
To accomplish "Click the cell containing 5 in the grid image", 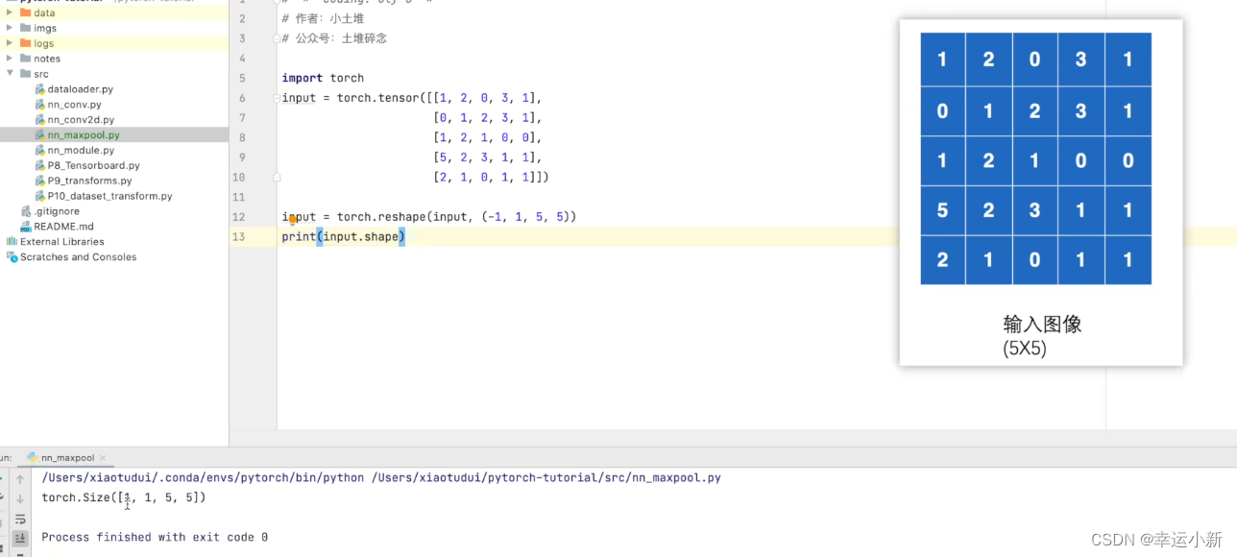I will 942,209.
